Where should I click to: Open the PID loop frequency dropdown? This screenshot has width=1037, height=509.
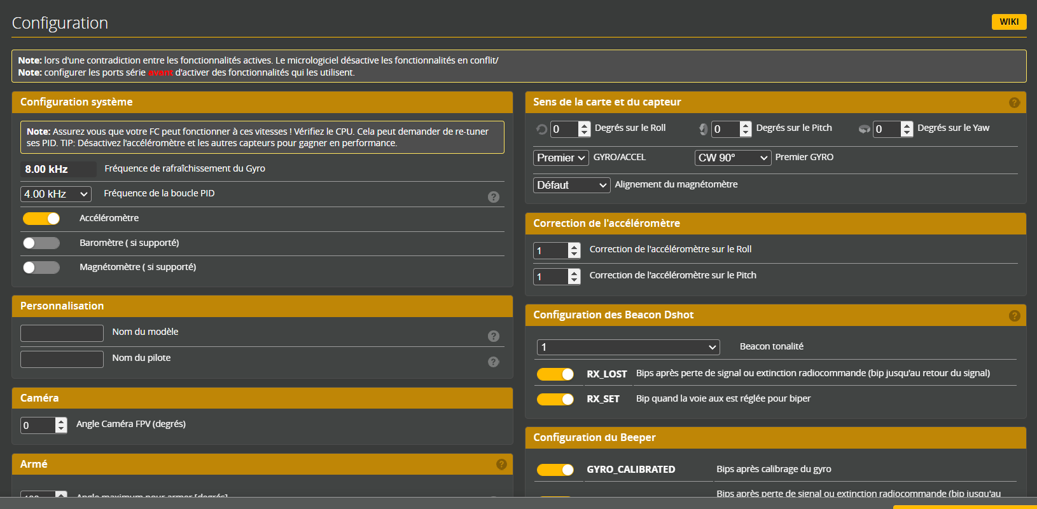pos(56,194)
